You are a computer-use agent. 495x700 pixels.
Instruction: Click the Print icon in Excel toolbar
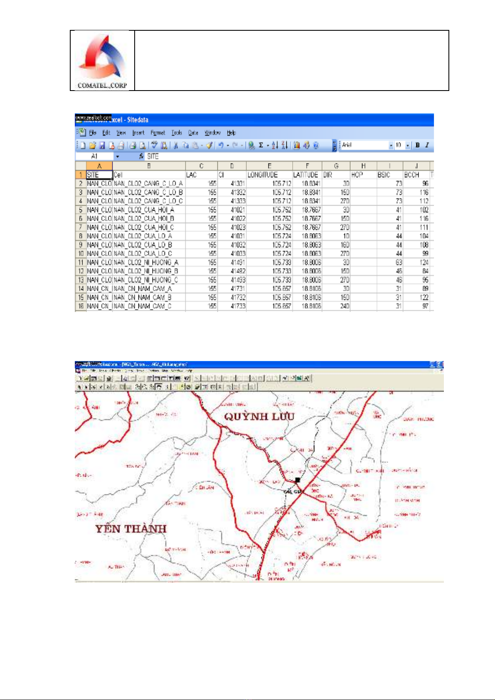click(x=133, y=145)
